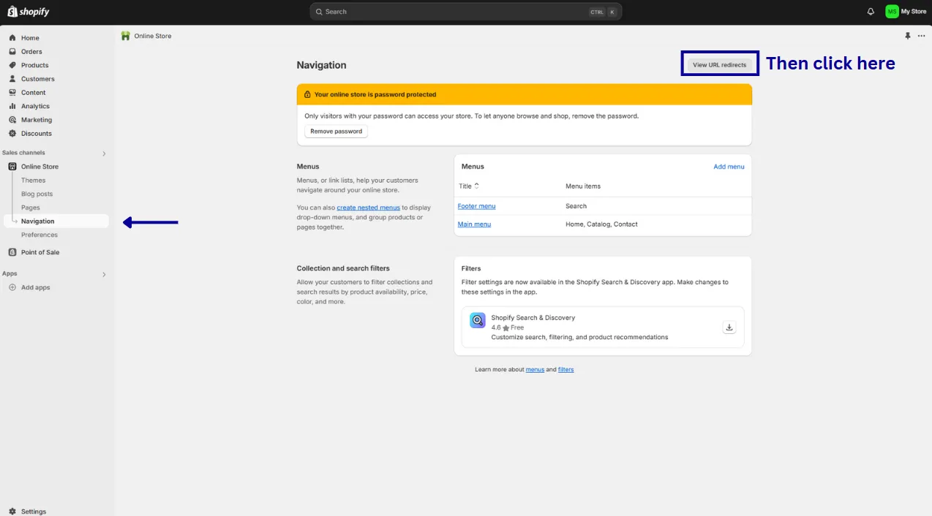Image resolution: width=932 pixels, height=516 pixels.
Task: Click the Add apps plus icon
Action: point(12,287)
